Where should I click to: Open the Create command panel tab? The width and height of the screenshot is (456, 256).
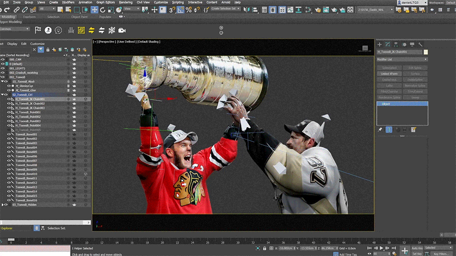pyautogui.click(x=380, y=45)
